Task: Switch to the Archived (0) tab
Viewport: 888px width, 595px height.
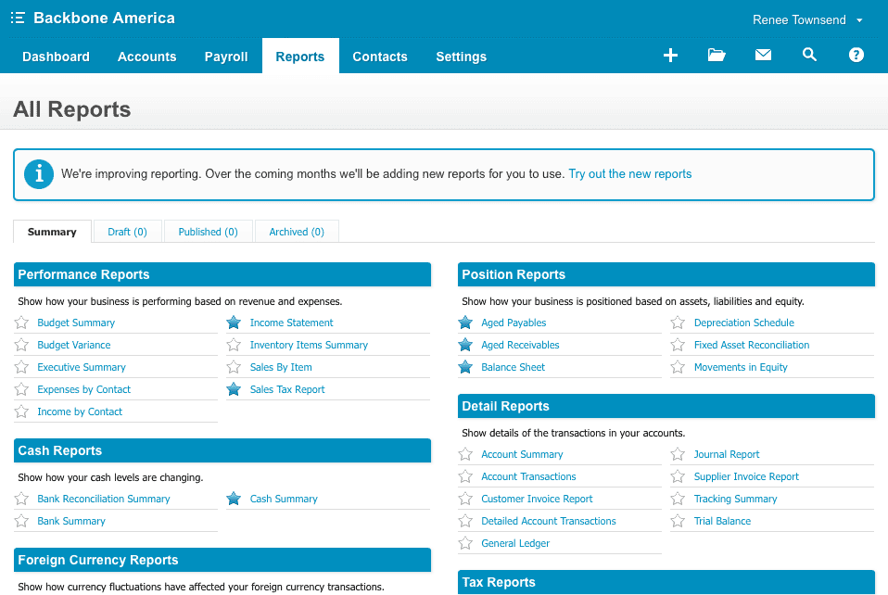Action: coord(297,232)
